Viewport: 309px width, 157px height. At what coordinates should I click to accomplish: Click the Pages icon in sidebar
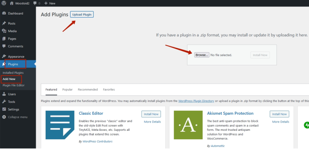tap(4, 39)
